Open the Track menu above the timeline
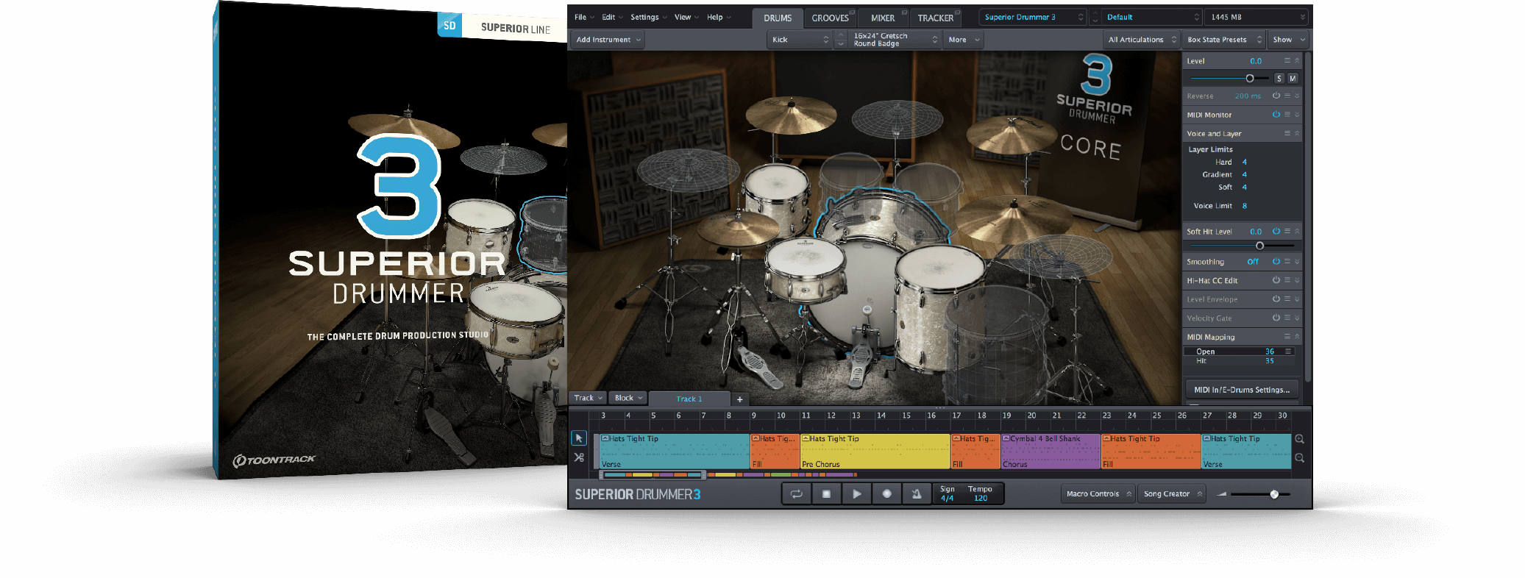1525x578 pixels. (x=588, y=398)
